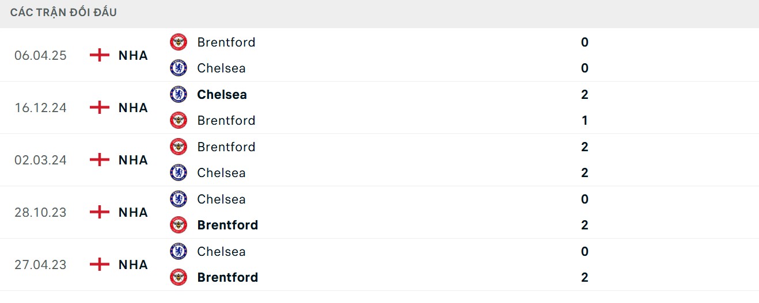The width and height of the screenshot is (759, 303).
Task: Click England flag beside 27.04.23 date
Action: pyautogui.click(x=100, y=264)
